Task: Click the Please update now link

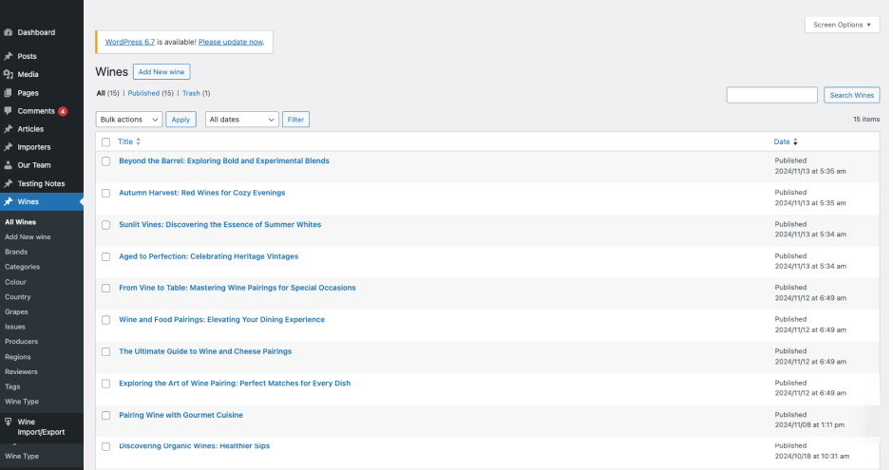Action: (x=231, y=42)
